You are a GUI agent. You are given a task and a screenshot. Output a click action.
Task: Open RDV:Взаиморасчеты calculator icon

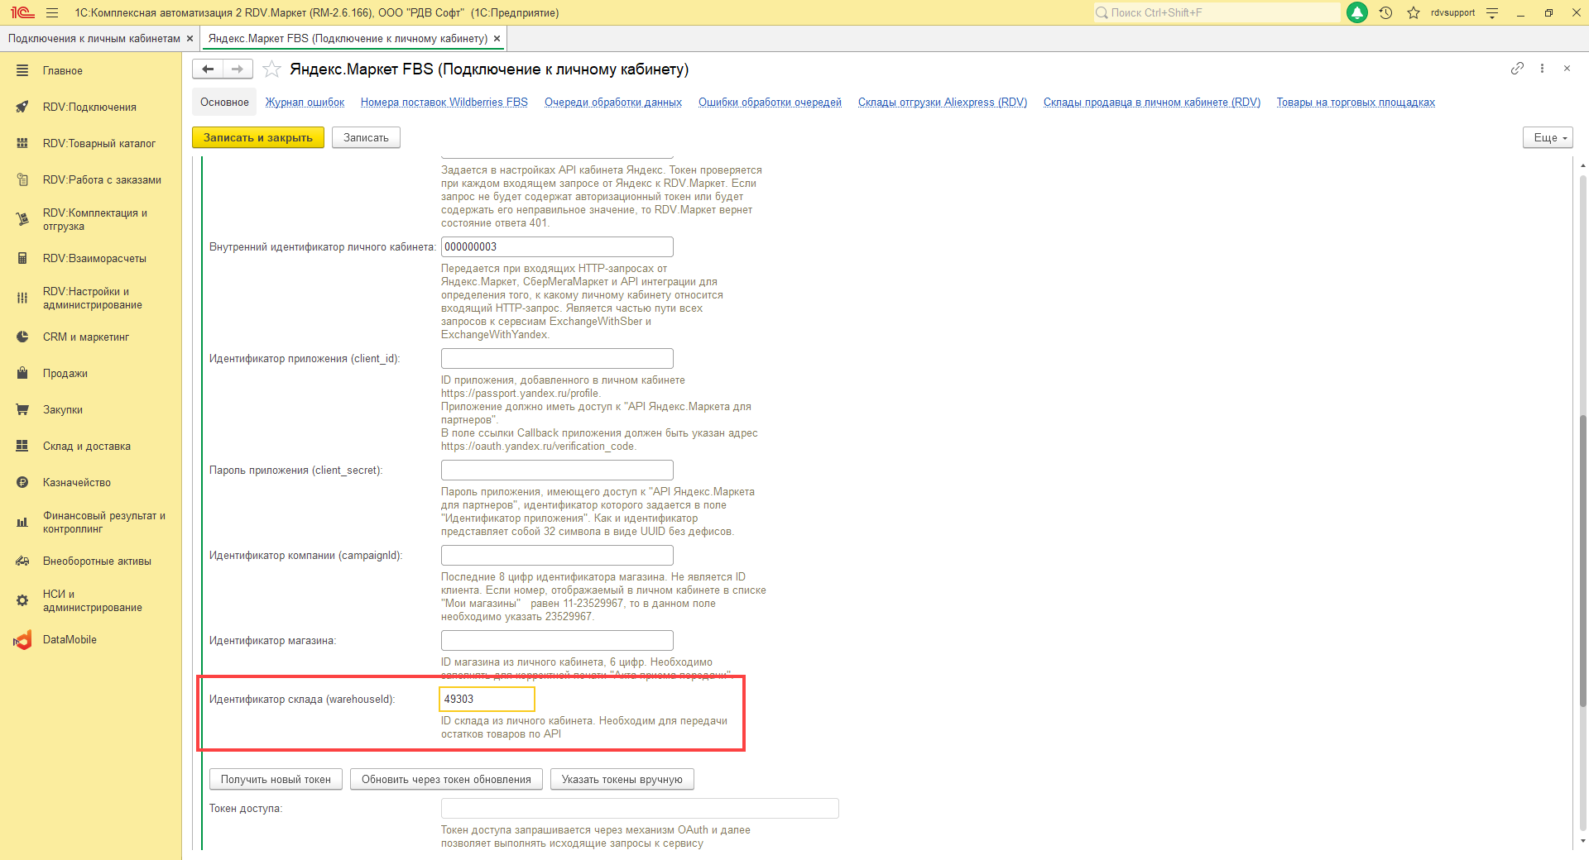point(22,259)
